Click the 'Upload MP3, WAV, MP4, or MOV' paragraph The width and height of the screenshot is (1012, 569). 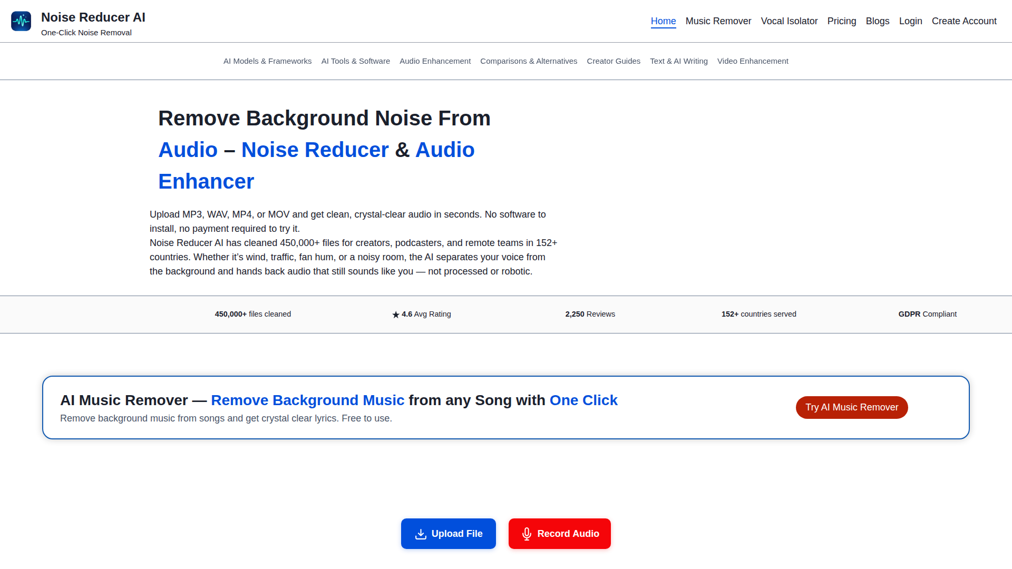point(348,221)
